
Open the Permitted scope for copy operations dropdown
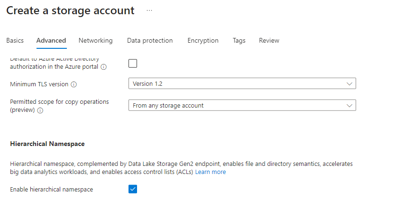(x=242, y=105)
